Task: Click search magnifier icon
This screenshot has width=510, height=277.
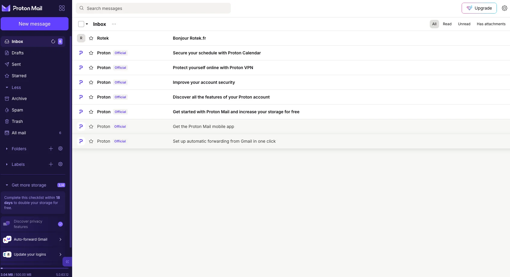Action: coord(81,8)
